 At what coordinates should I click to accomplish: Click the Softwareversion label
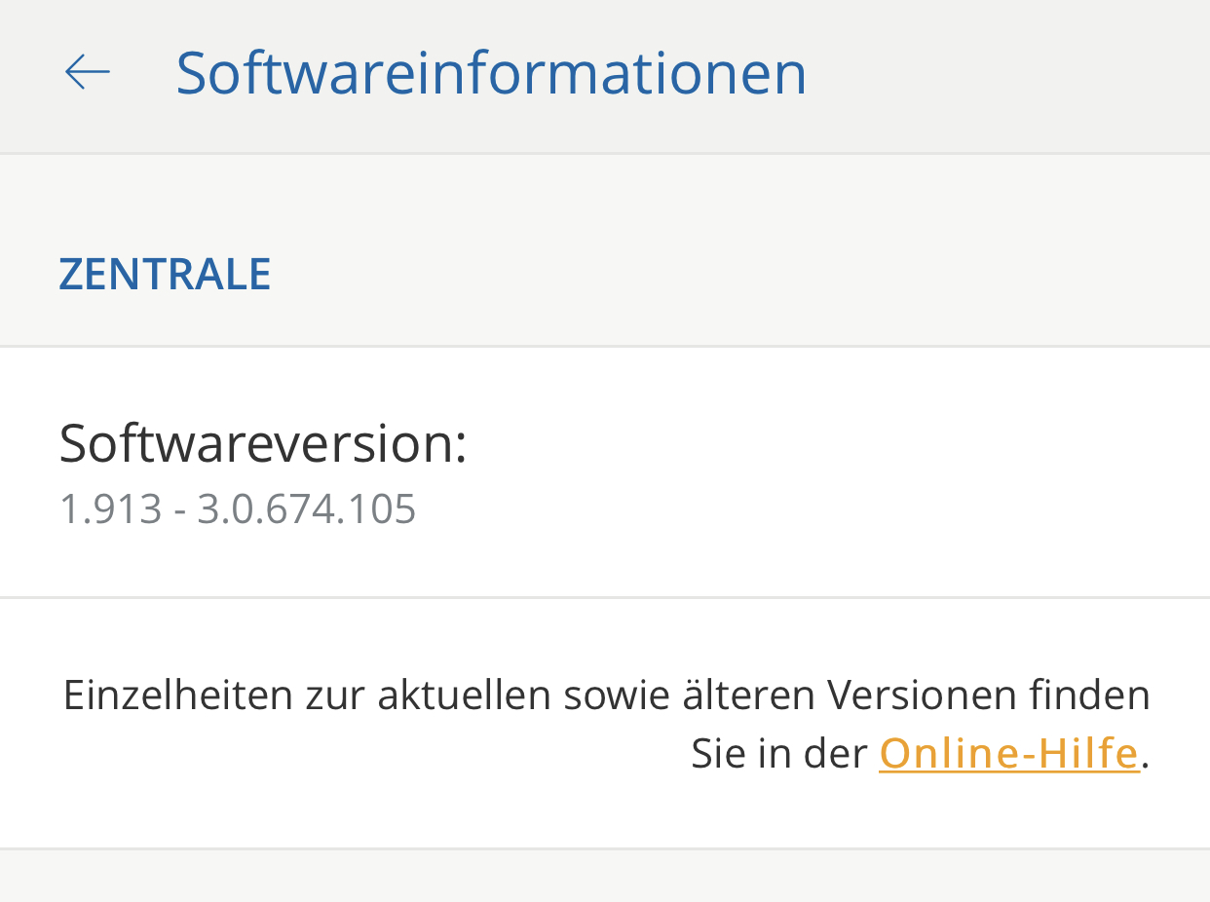[x=263, y=442]
